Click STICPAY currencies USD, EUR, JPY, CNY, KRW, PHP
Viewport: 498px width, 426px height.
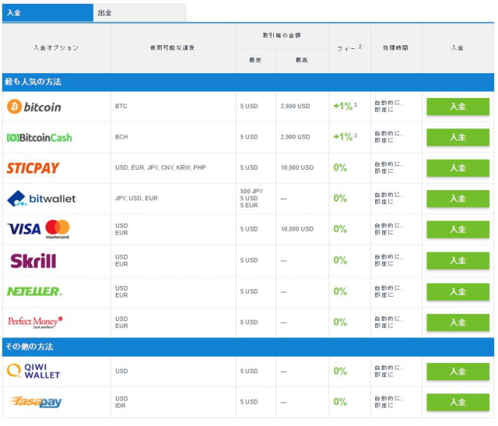(x=160, y=167)
